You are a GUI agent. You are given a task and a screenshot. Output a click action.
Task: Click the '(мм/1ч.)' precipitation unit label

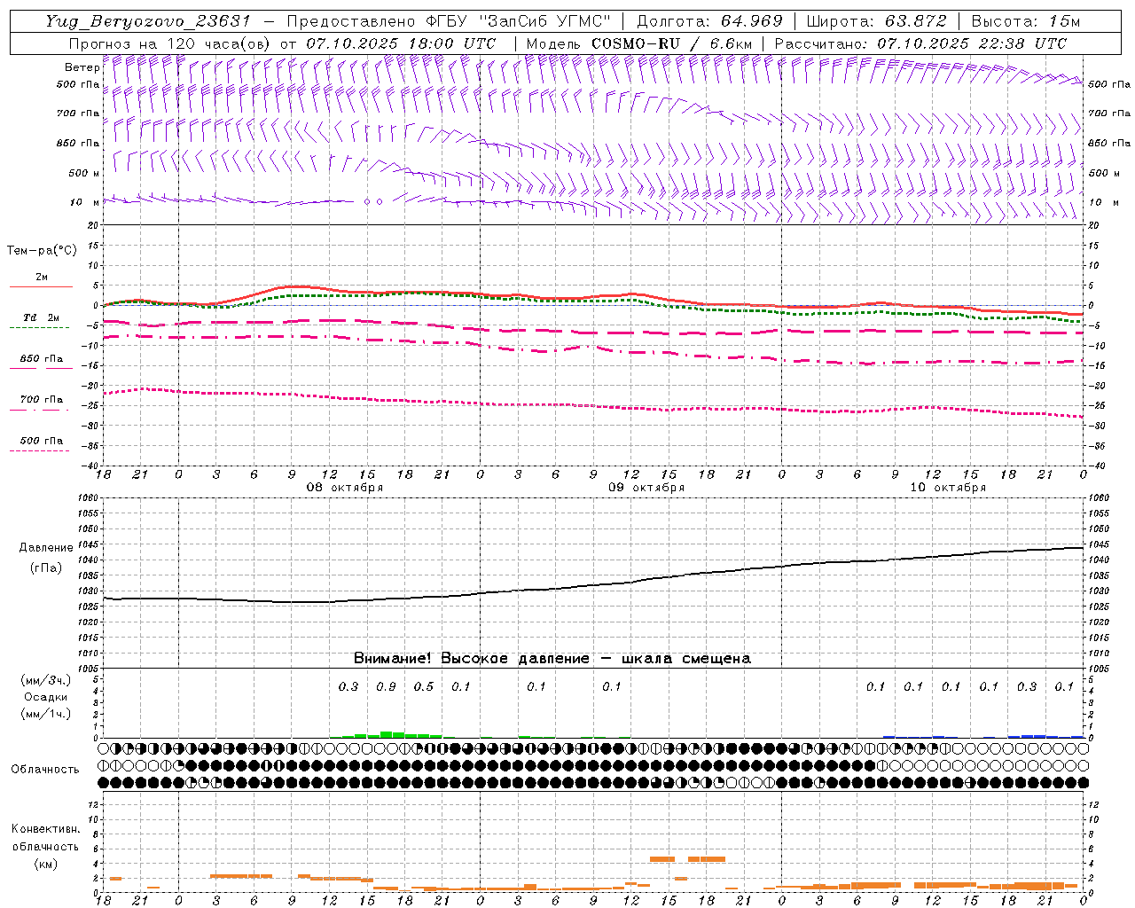tap(46, 714)
